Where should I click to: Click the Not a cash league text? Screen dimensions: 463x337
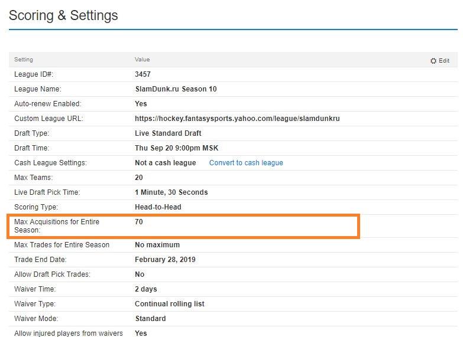click(x=165, y=163)
